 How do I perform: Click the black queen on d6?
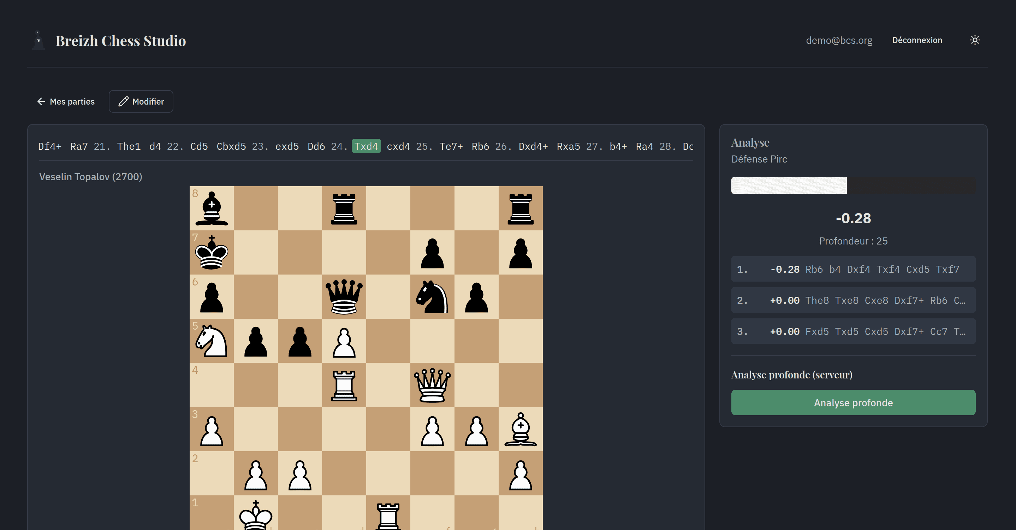pyautogui.click(x=344, y=297)
